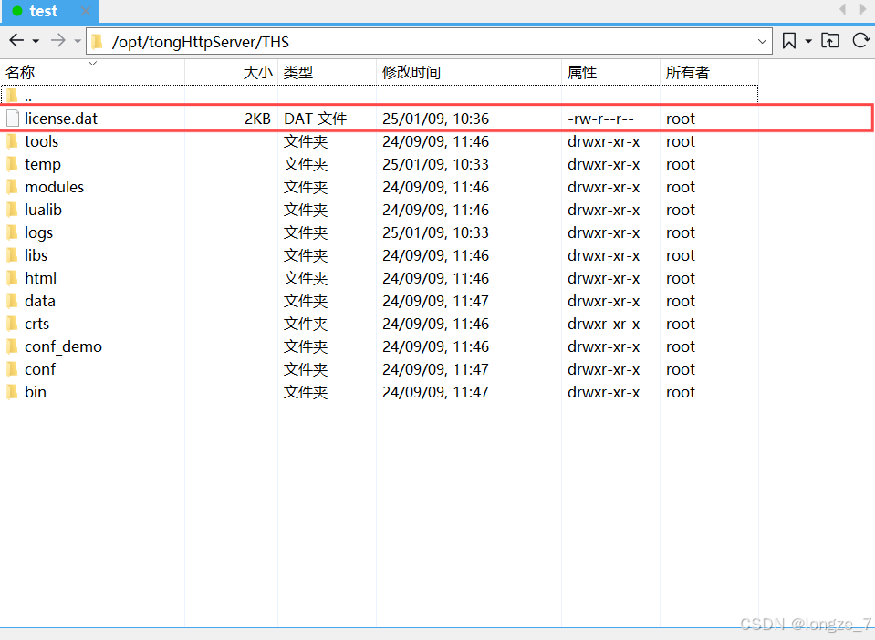Image resolution: width=875 pixels, height=640 pixels.
Task: Click the go to parent folder icon
Action: click(830, 41)
